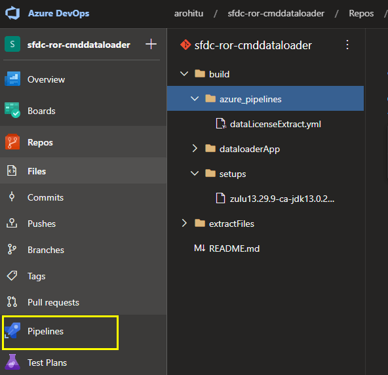Click the blue Pipelines rocket icon
This screenshot has width=388, height=375.
point(12,330)
